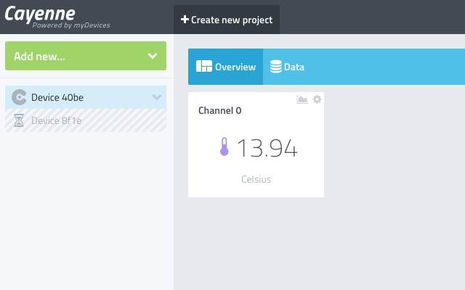The width and height of the screenshot is (465, 290).
Task: Select the pending Device 8f1e entry
Action: [86, 120]
